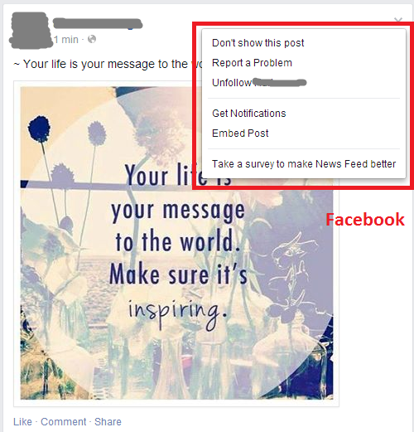Click the red Facebook label
Viewport: 414px width, 432px height.
pyautogui.click(x=365, y=220)
